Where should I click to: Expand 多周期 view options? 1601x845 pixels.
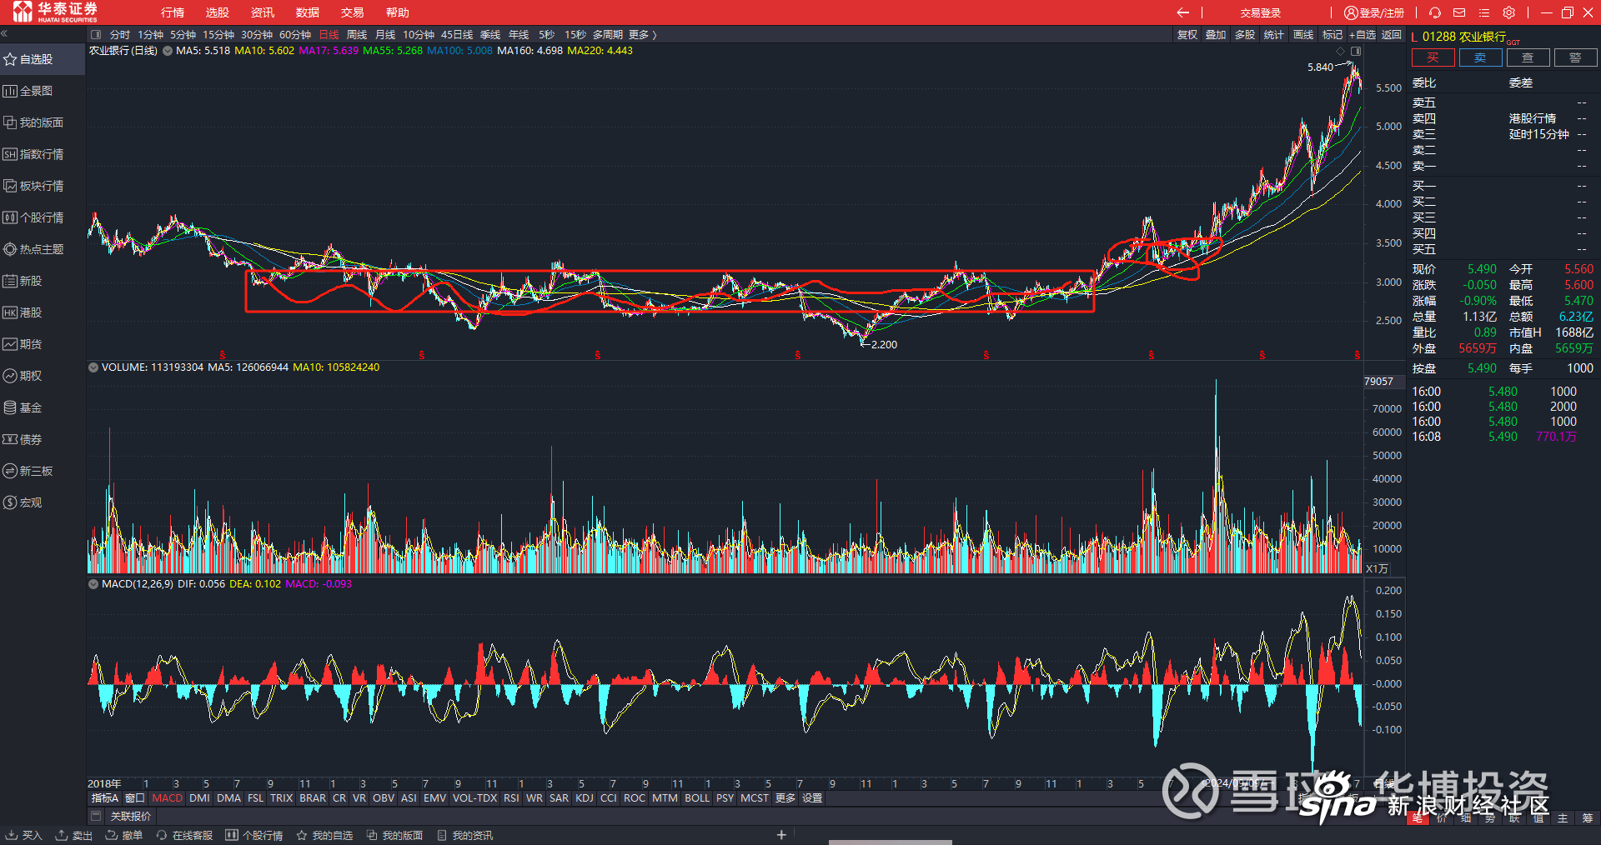pos(608,35)
